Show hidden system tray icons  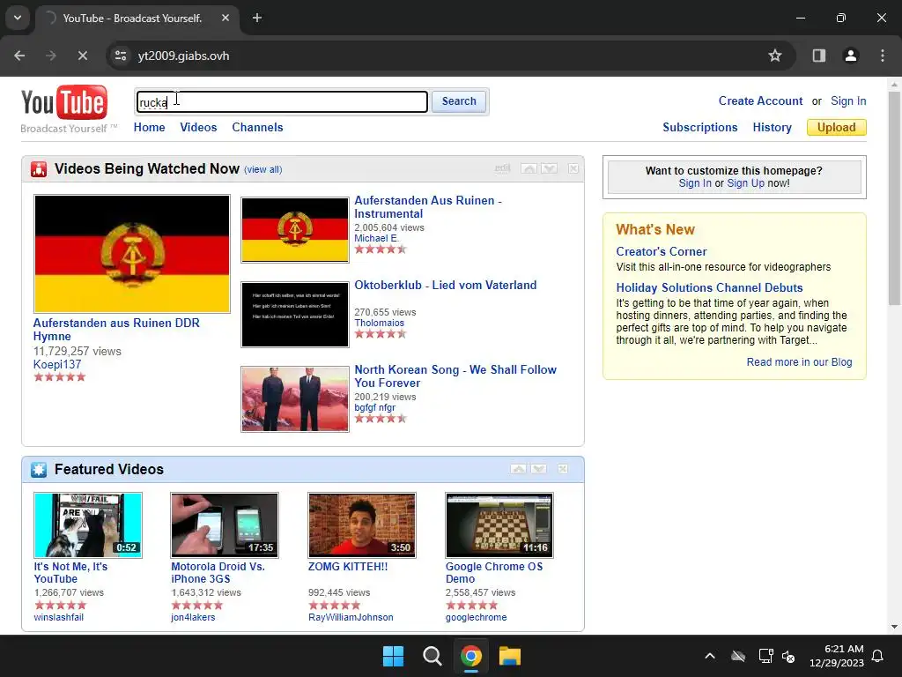coord(710,656)
